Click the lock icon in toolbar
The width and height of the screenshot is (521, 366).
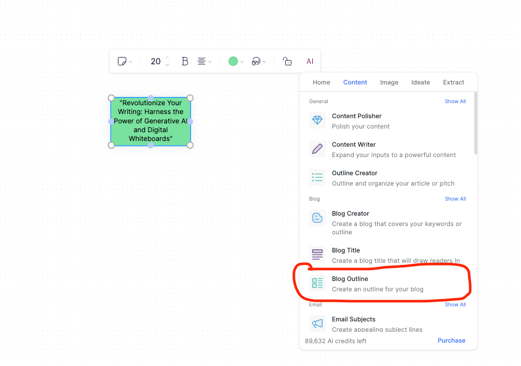point(287,61)
